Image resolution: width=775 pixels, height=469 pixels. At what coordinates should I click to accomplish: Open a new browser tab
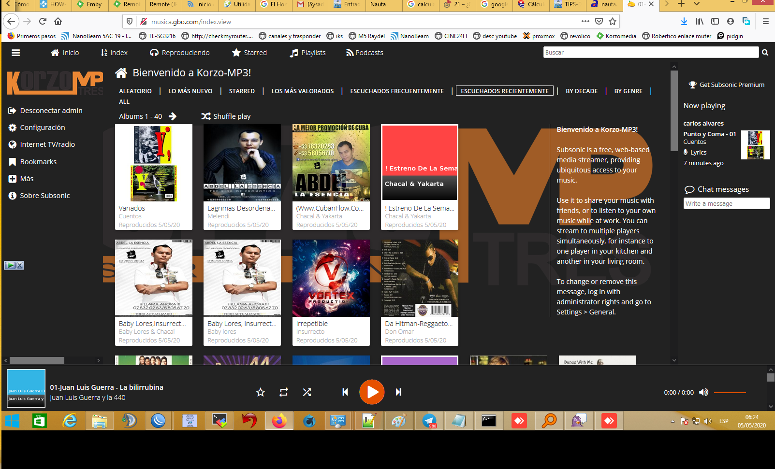[681, 4]
